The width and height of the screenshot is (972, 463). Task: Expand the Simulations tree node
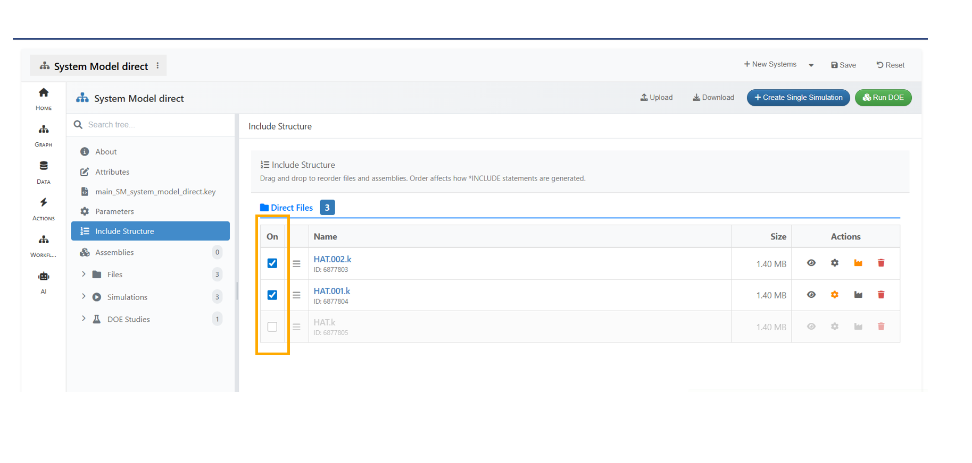point(84,297)
